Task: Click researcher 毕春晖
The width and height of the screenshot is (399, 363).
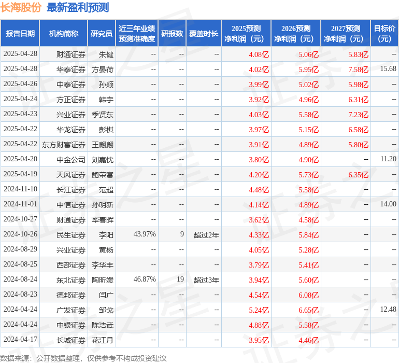Action: (x=103, y=219)
